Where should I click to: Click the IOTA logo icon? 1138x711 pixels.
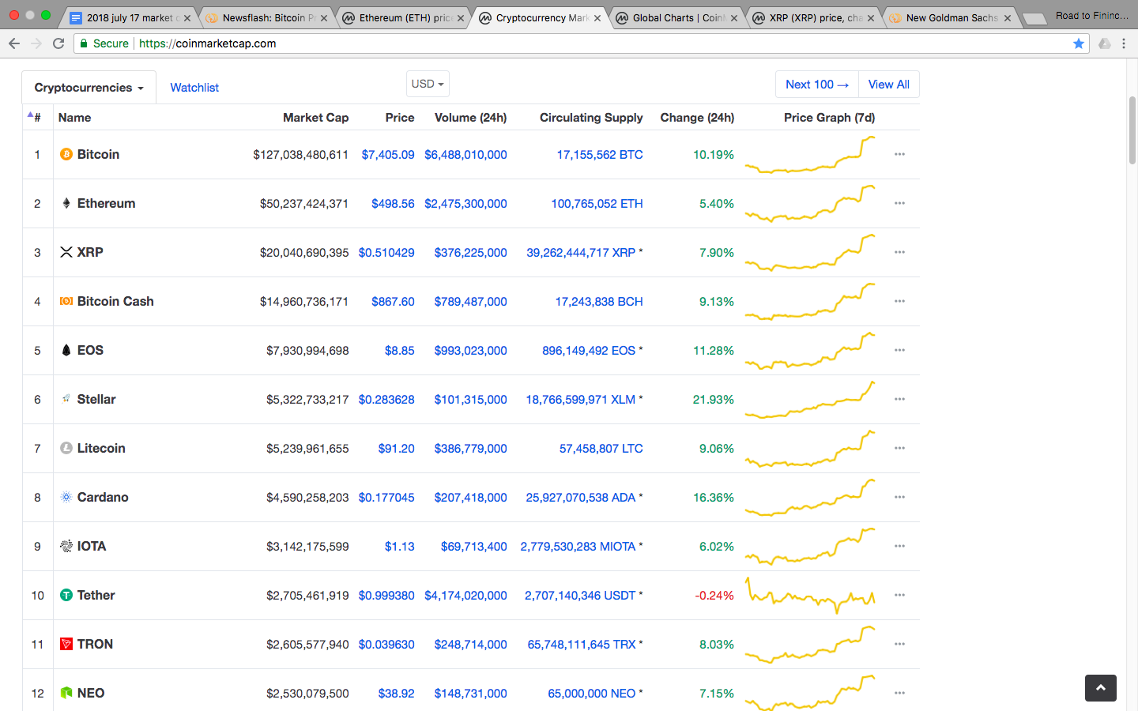click(x=66, y=546)
